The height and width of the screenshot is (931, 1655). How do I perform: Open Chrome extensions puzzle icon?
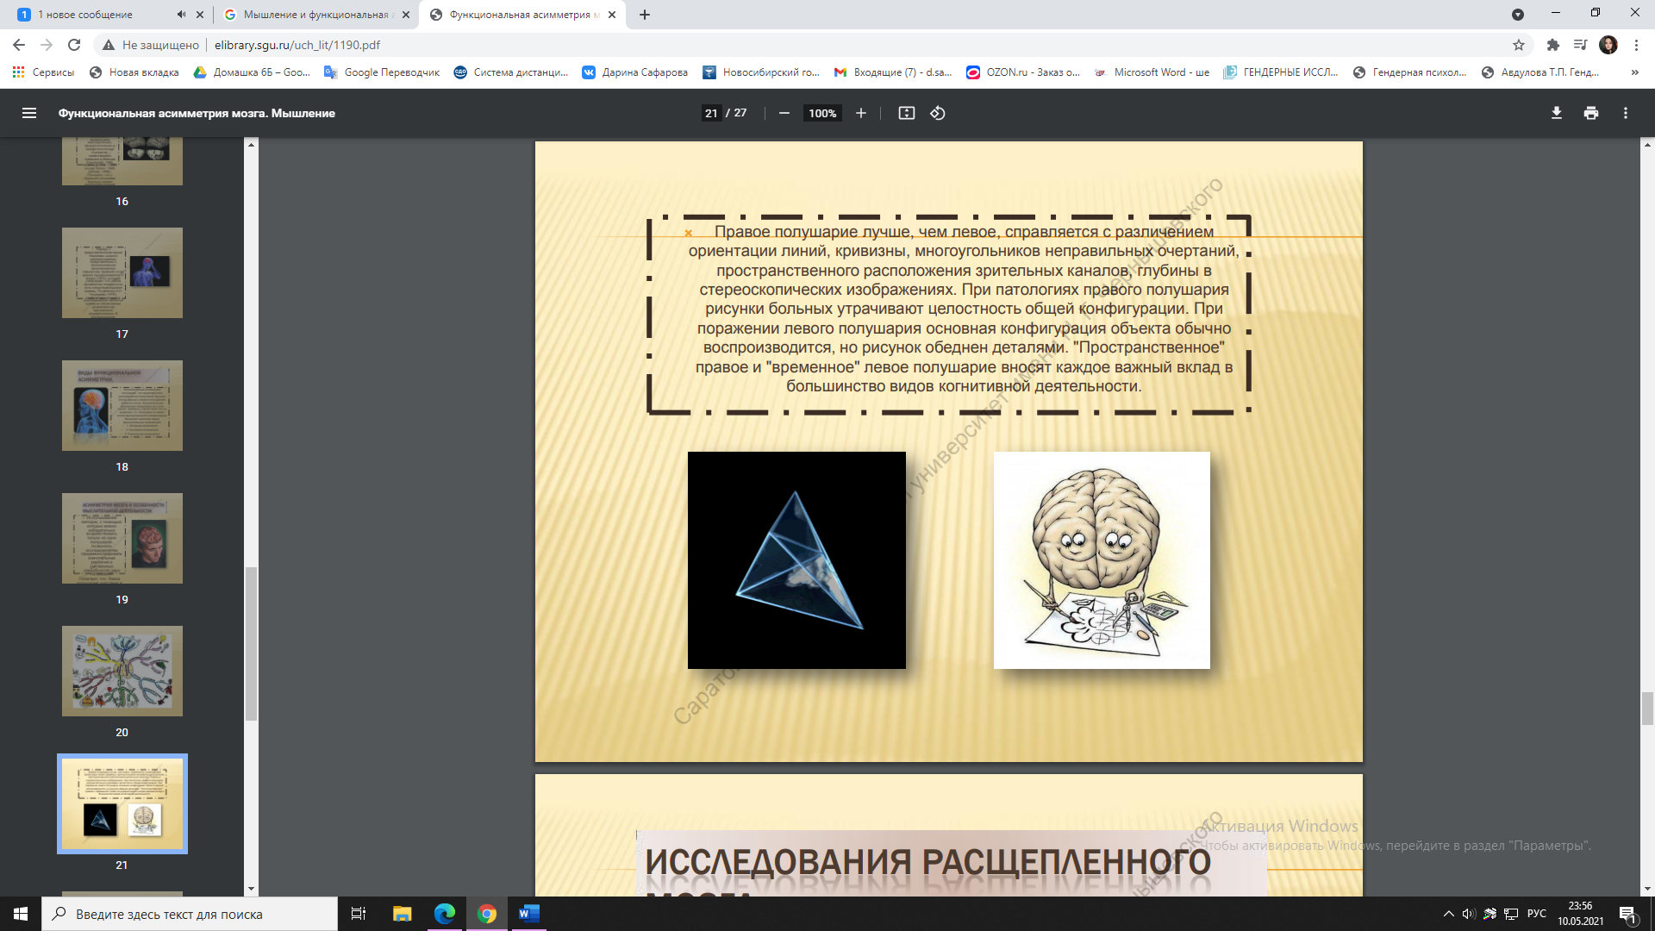pyautogui.click(x=1553, y=45)
